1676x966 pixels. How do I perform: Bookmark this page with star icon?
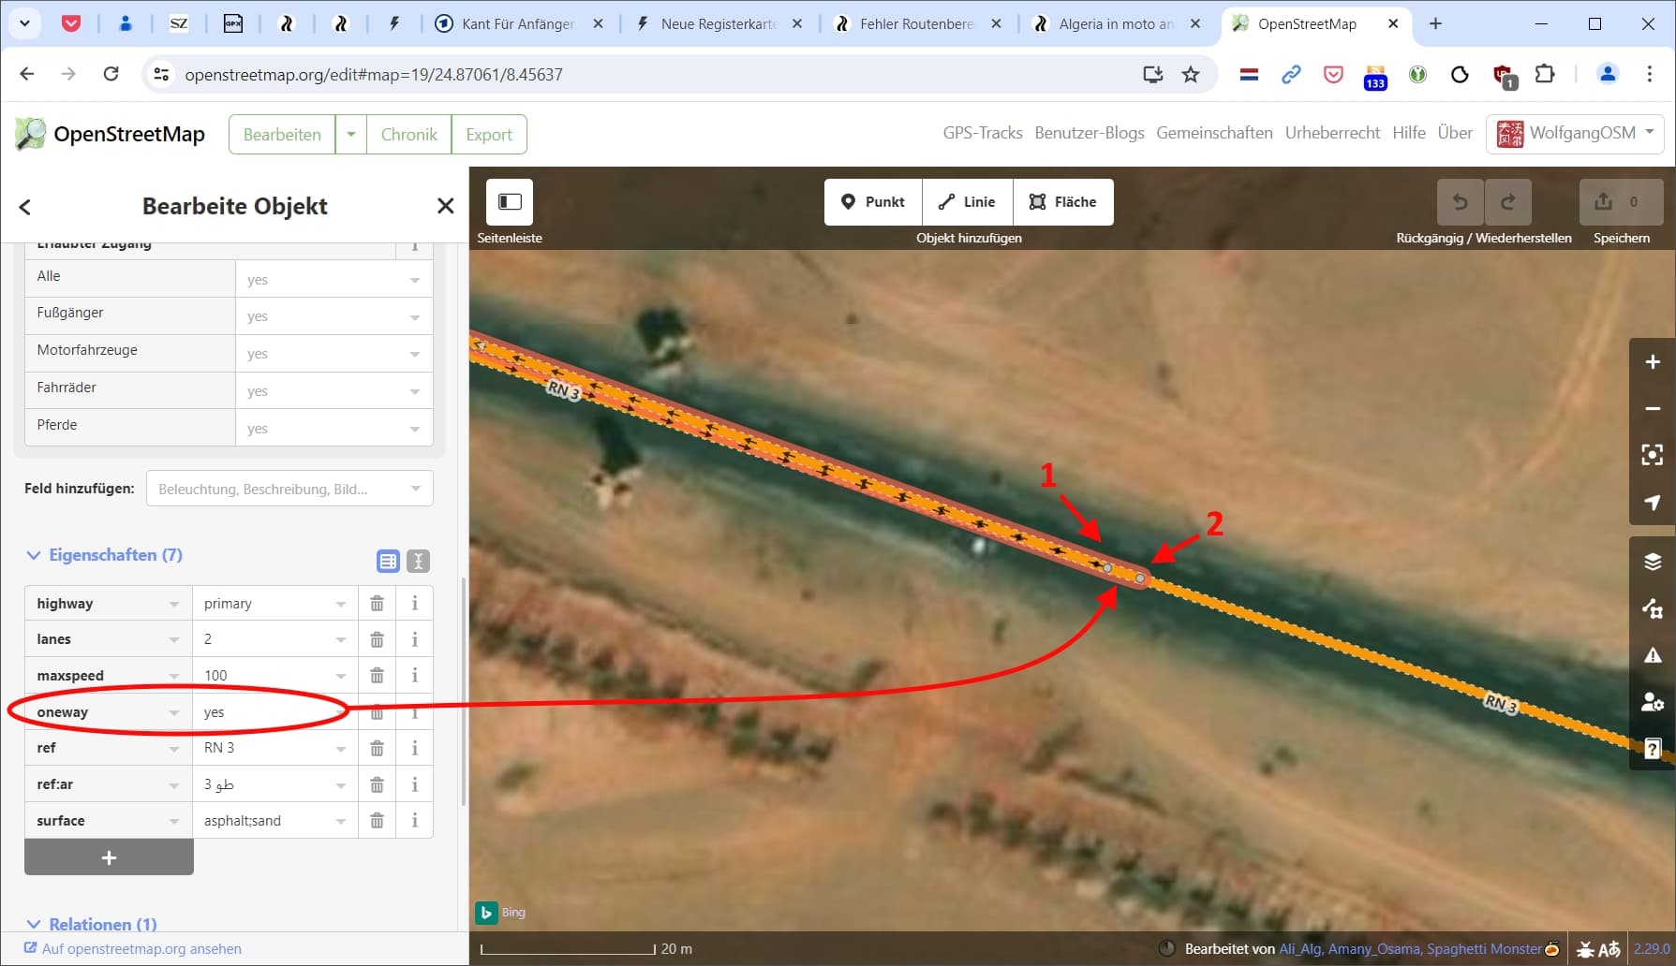tap(1191, 74)
